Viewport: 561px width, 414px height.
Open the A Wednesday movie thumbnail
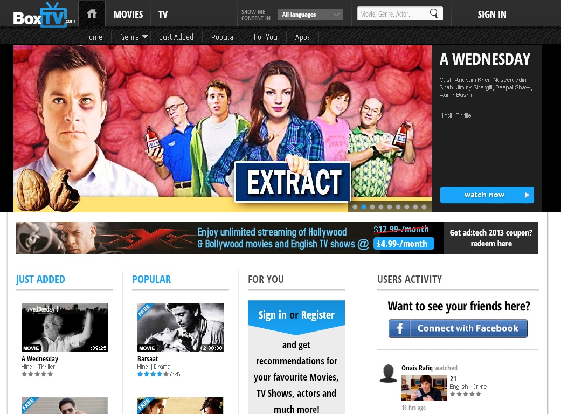click(65, 327)
